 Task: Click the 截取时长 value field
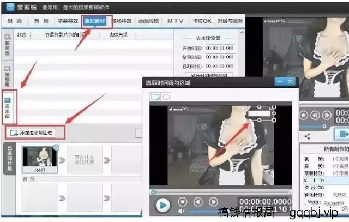click(219, 66)
